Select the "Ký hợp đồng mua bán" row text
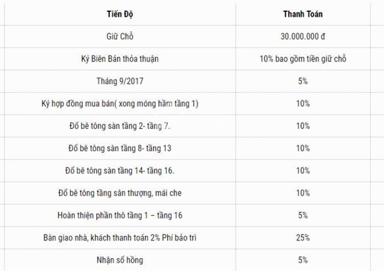 tap(119, 104)
